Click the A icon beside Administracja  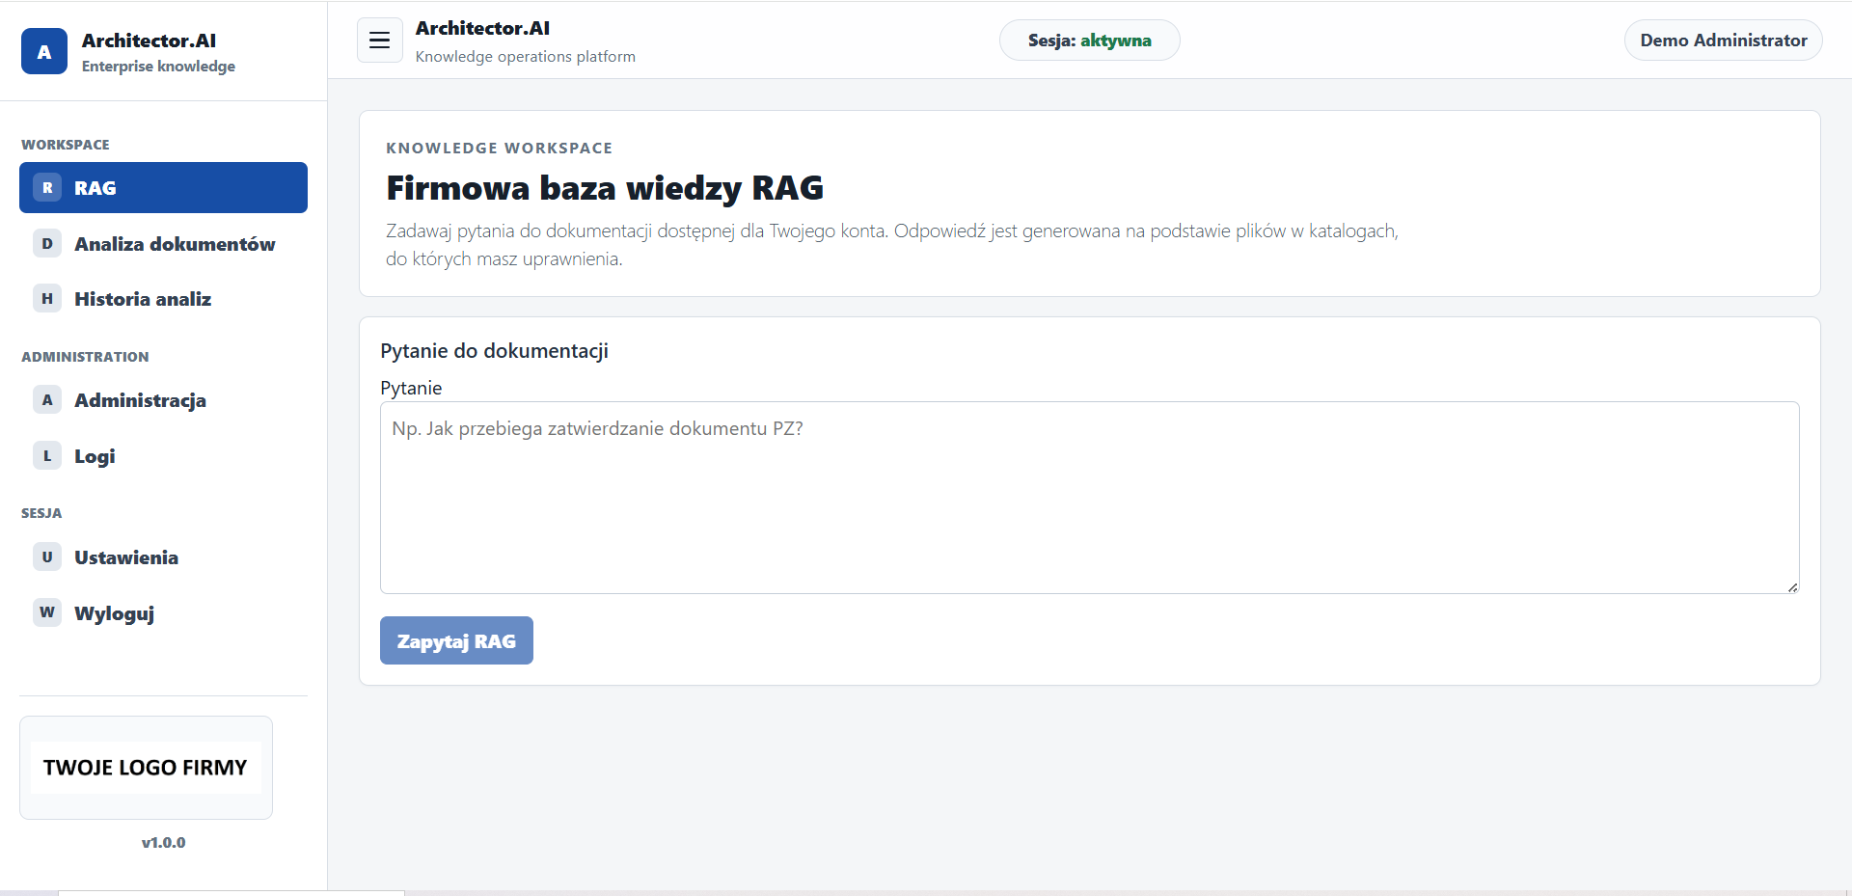coord(47,399)
